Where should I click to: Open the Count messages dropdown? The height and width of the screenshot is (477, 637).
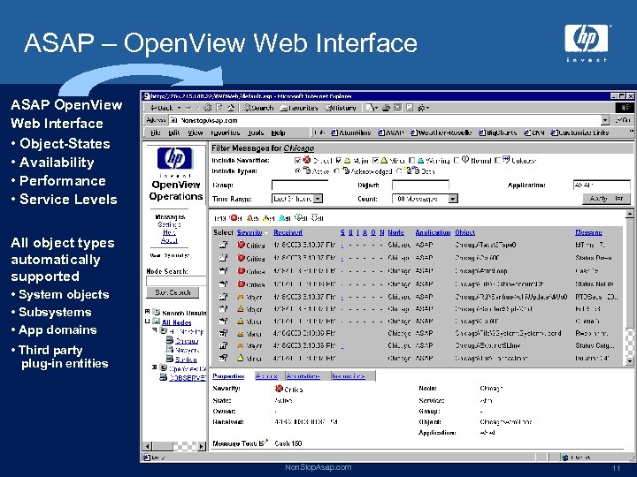[453, 199]
